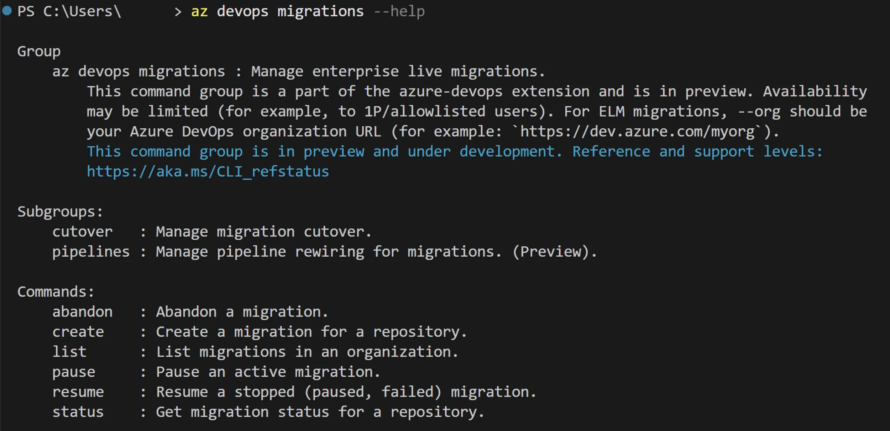The height and width of the screenshot is (431, 890).
Task: Click 'Pause an active migration.' description
Action: (268, 372)
